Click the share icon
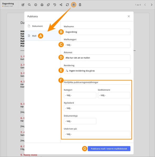Screen dimensions: 155x157 (x=61, y=5)
